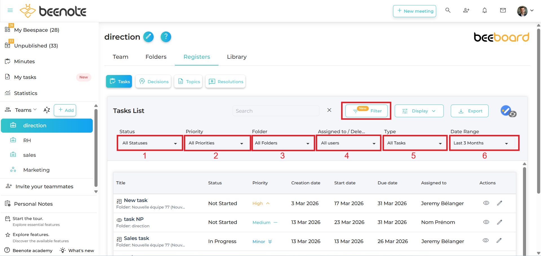This screenshot has width=541, height=256.
Task: Select Statistics in the sidebar
Action: pyautogui.click(x=26, y=93)
